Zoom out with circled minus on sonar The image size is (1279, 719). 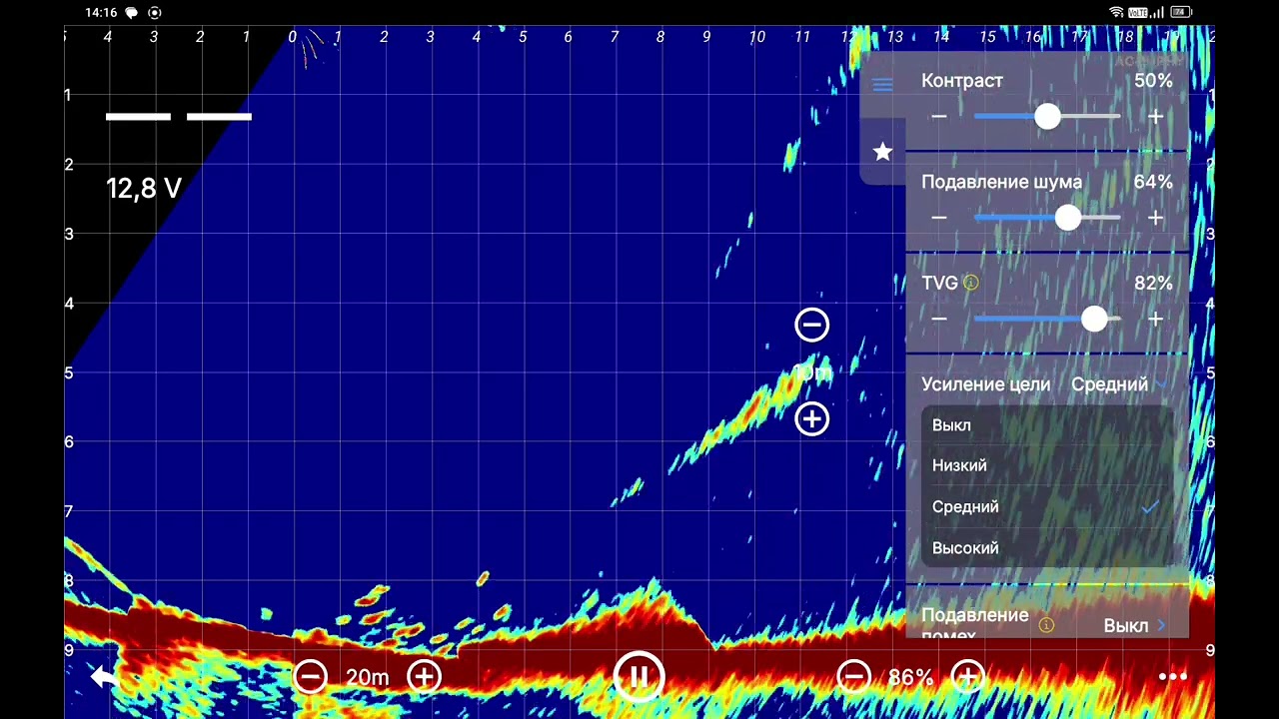(x=811, y=325)
